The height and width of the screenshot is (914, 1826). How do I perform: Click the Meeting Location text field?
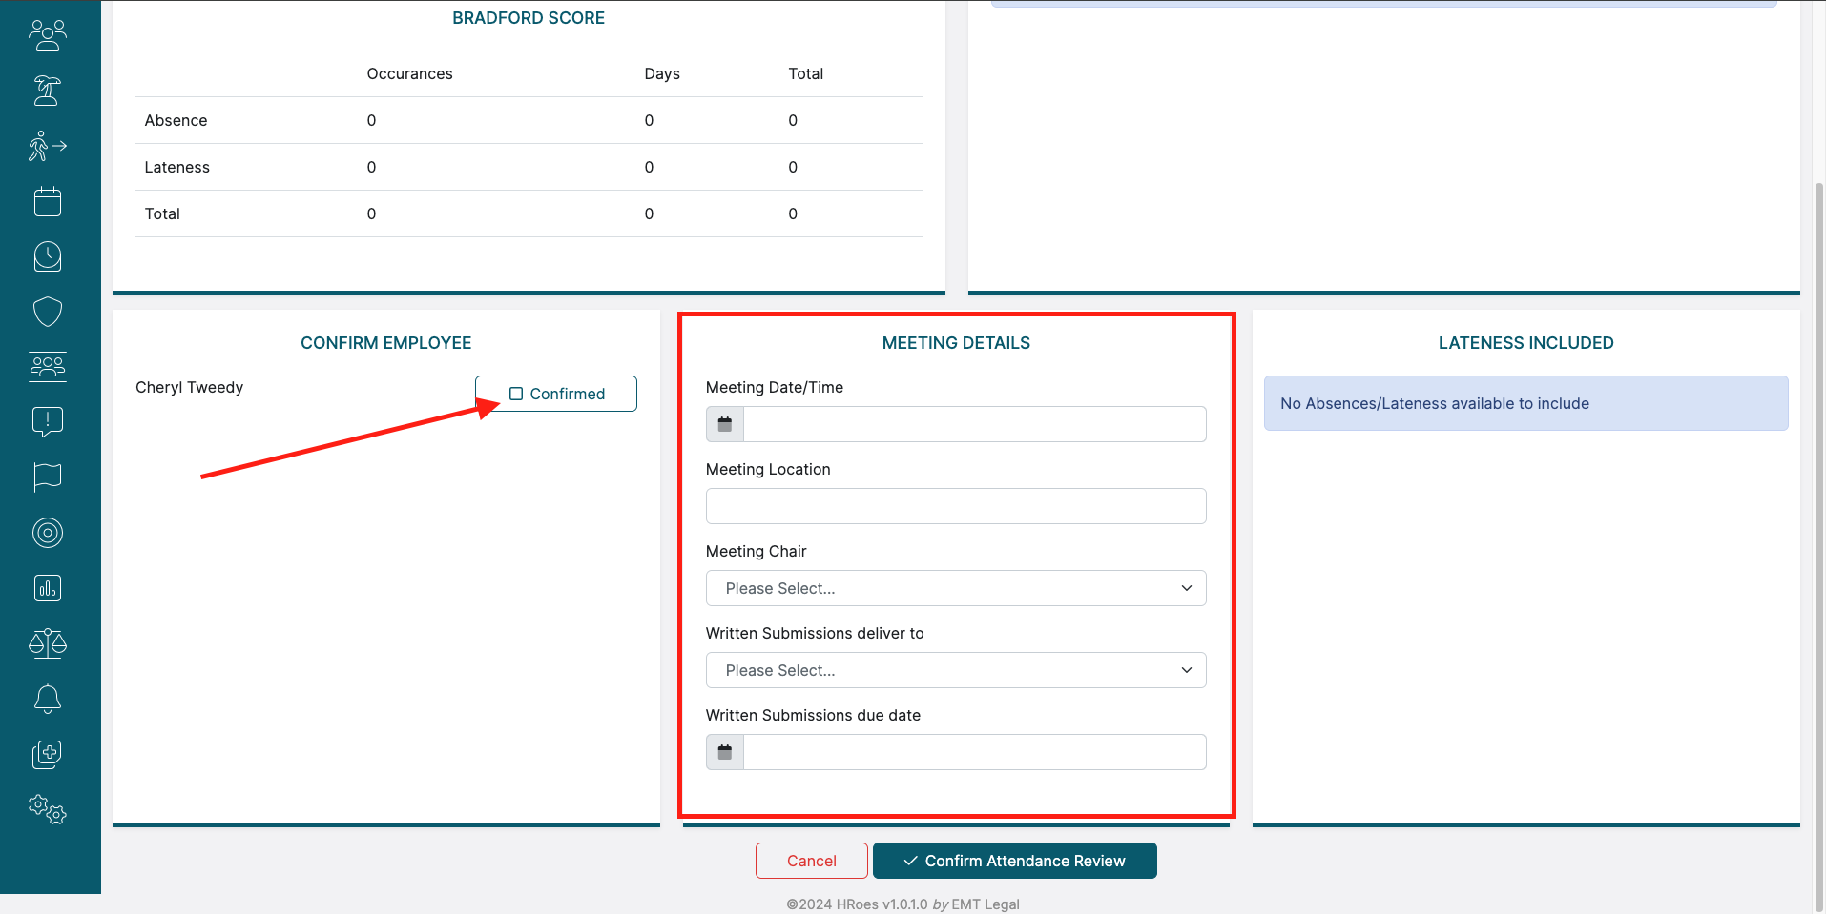(x=955, y=506)
